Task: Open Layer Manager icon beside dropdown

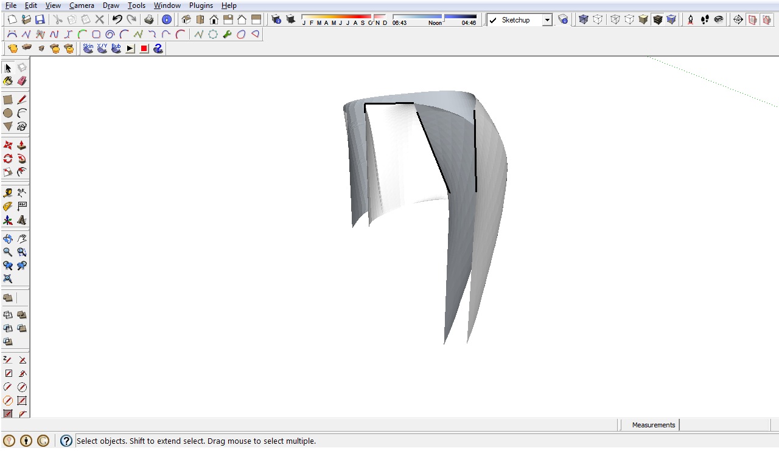Action: (x=563, y=19)
